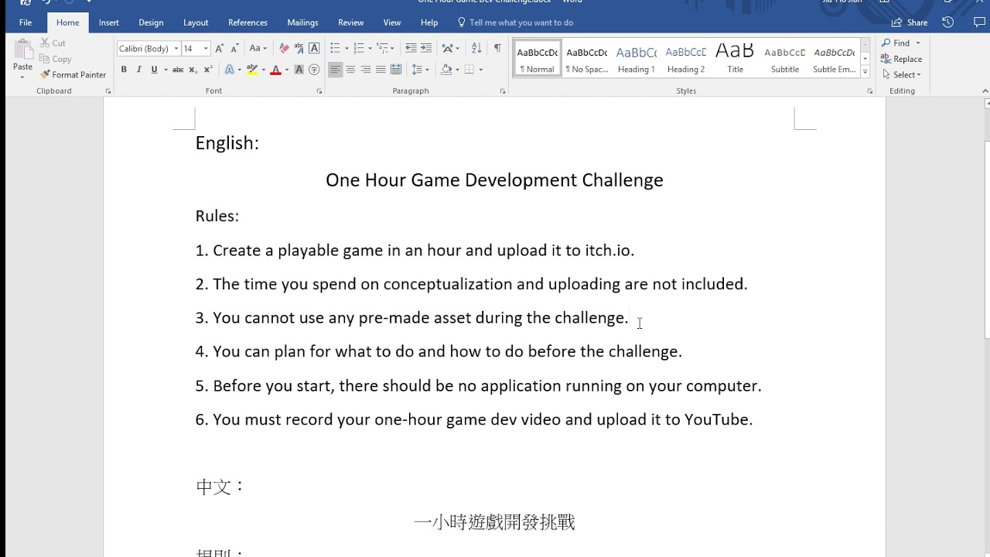Click the Cut button

point(53,43)
